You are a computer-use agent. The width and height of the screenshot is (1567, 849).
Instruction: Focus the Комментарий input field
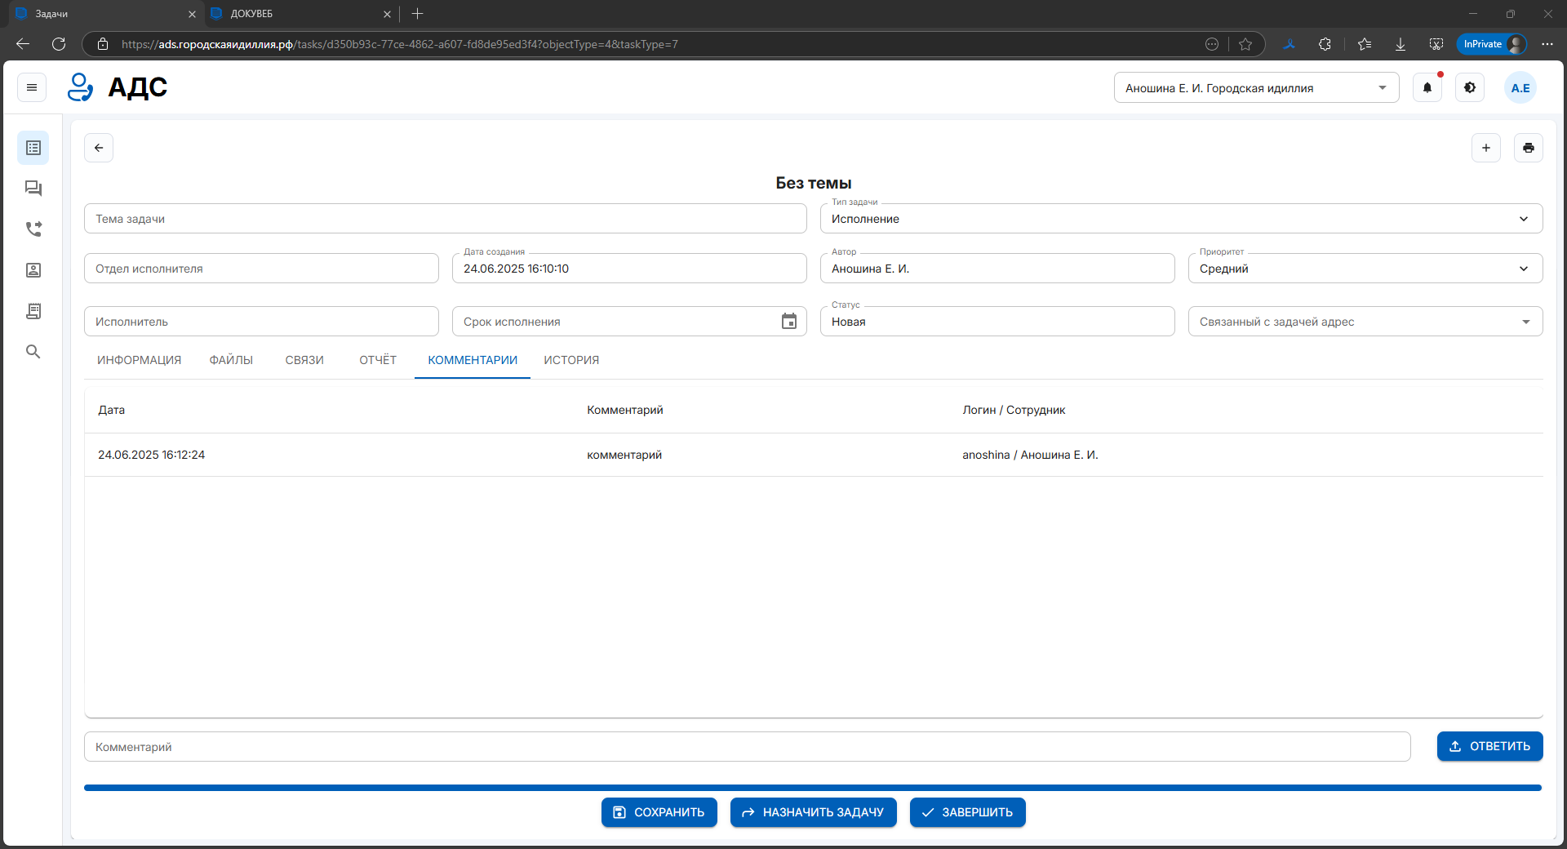coord(748,747)
